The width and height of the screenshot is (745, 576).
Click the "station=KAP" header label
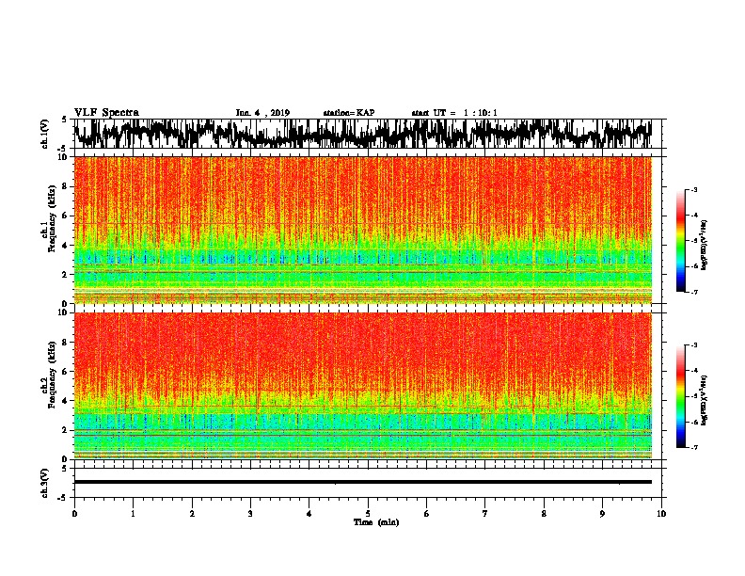click(349, 113)
